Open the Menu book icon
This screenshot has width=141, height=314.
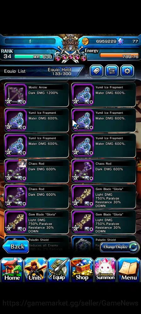129,270
